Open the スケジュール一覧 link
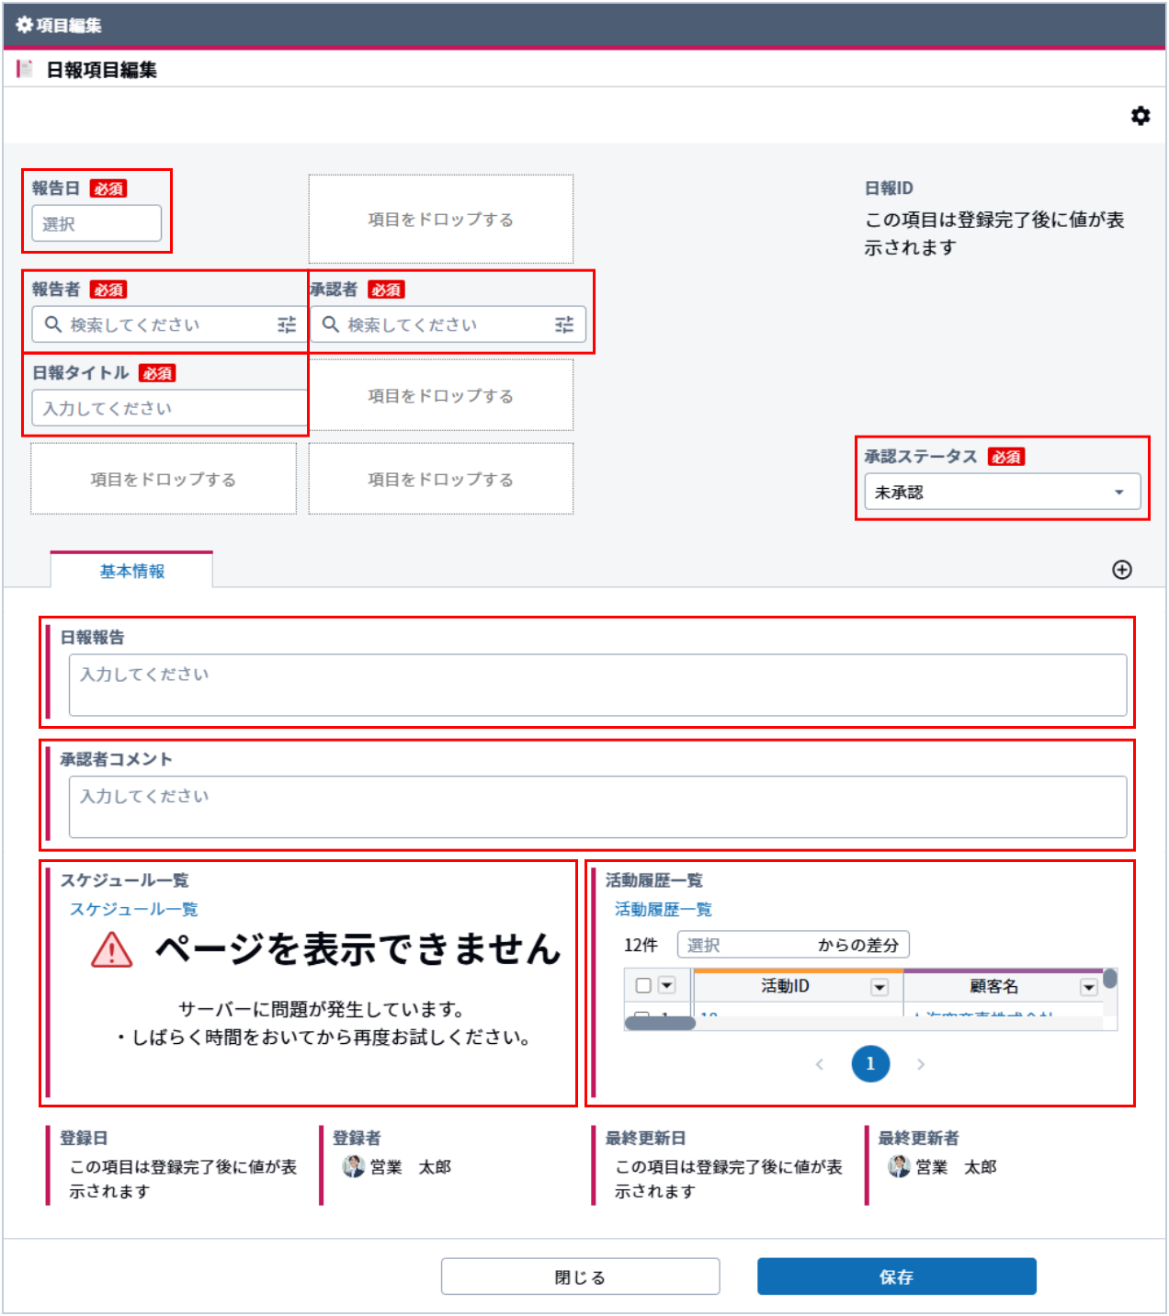This screenshot has width=1169, height=1316. coord(134,909)
